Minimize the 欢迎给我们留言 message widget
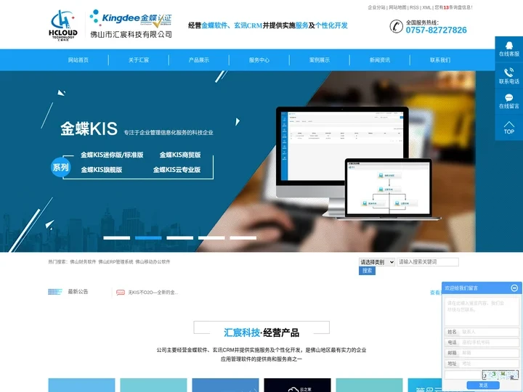Screen dimensions: 523x392 (x=514, y=287)
